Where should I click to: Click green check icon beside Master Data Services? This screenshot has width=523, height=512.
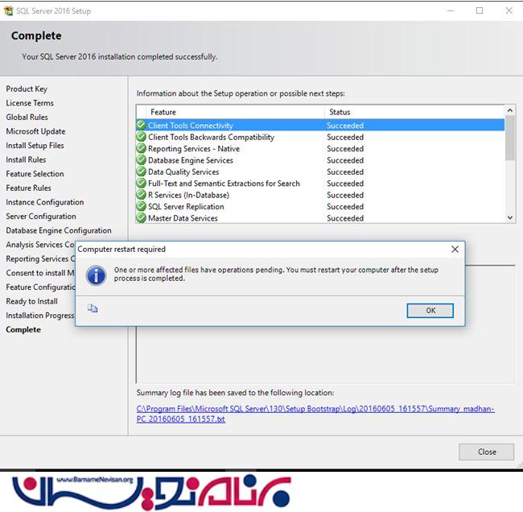click(142, 218)
